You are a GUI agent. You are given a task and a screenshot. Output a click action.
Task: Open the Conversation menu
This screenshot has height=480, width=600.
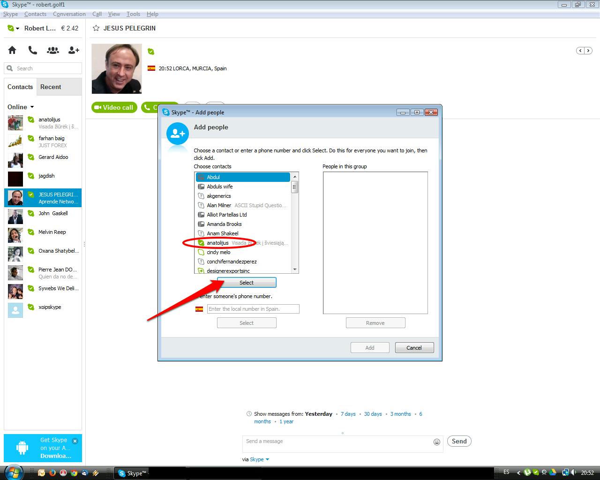(x=69, y=14)
